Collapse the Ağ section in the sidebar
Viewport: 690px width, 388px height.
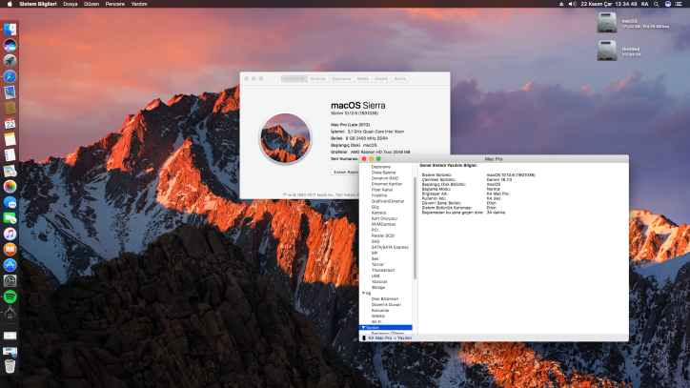click(x=362, y=293)
